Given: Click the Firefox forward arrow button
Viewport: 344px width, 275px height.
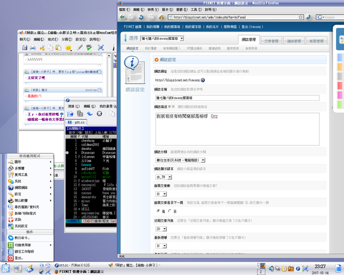Looking at the screenshot, I should pos(131,17).
